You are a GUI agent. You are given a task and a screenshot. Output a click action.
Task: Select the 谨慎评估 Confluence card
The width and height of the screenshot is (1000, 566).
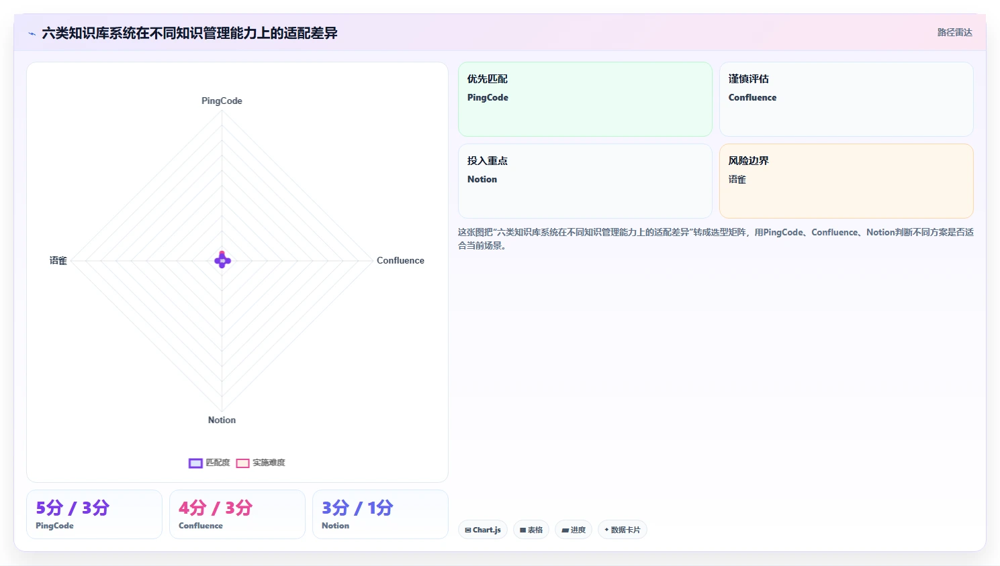coord(846,99)
